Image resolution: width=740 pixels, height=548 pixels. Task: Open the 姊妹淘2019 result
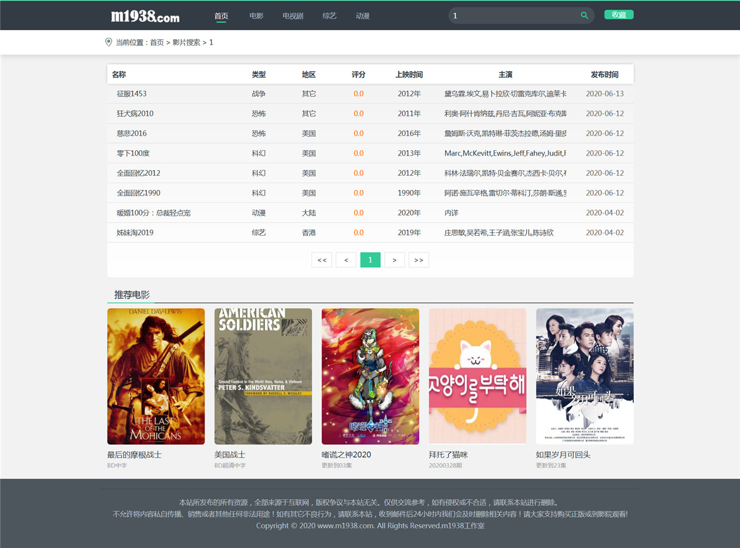coord(135,233)
